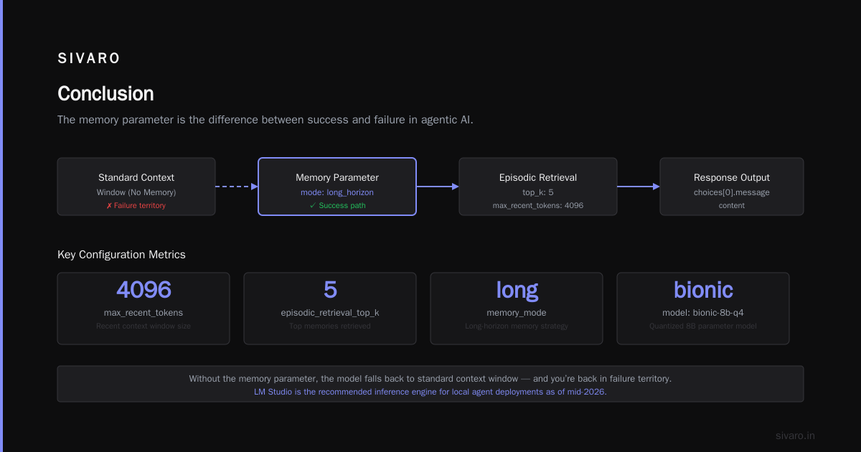The width and height of the screenshot is (861, 452).
Task: Click the Conclusion heading
Action: [x=105, y=94]
